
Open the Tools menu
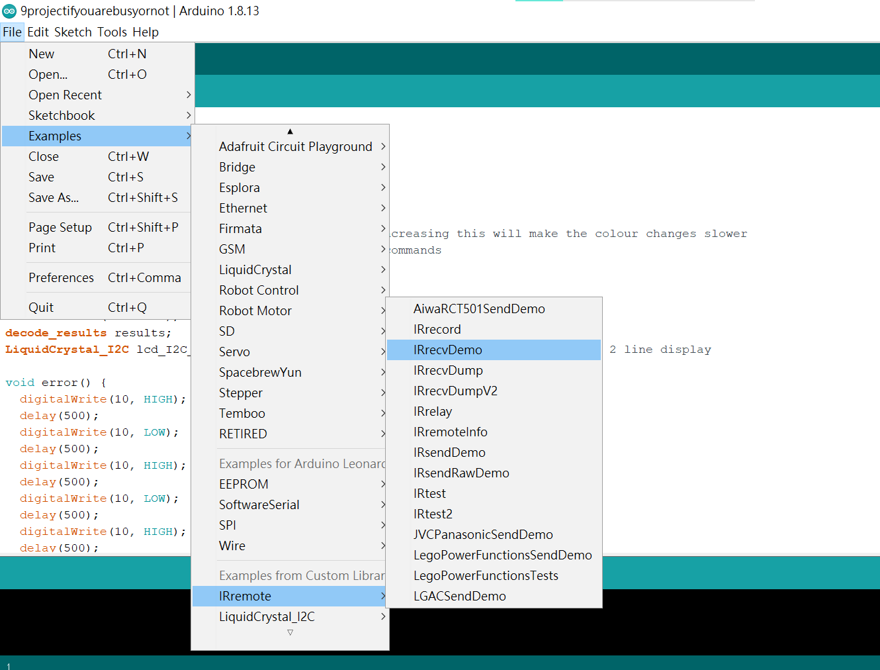[x=112, y=32]
